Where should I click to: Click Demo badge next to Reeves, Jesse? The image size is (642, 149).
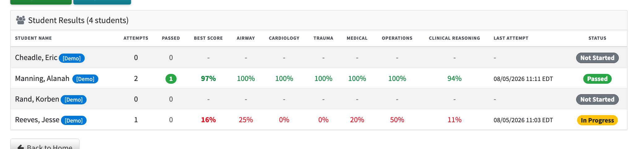[x=74, y=120]
